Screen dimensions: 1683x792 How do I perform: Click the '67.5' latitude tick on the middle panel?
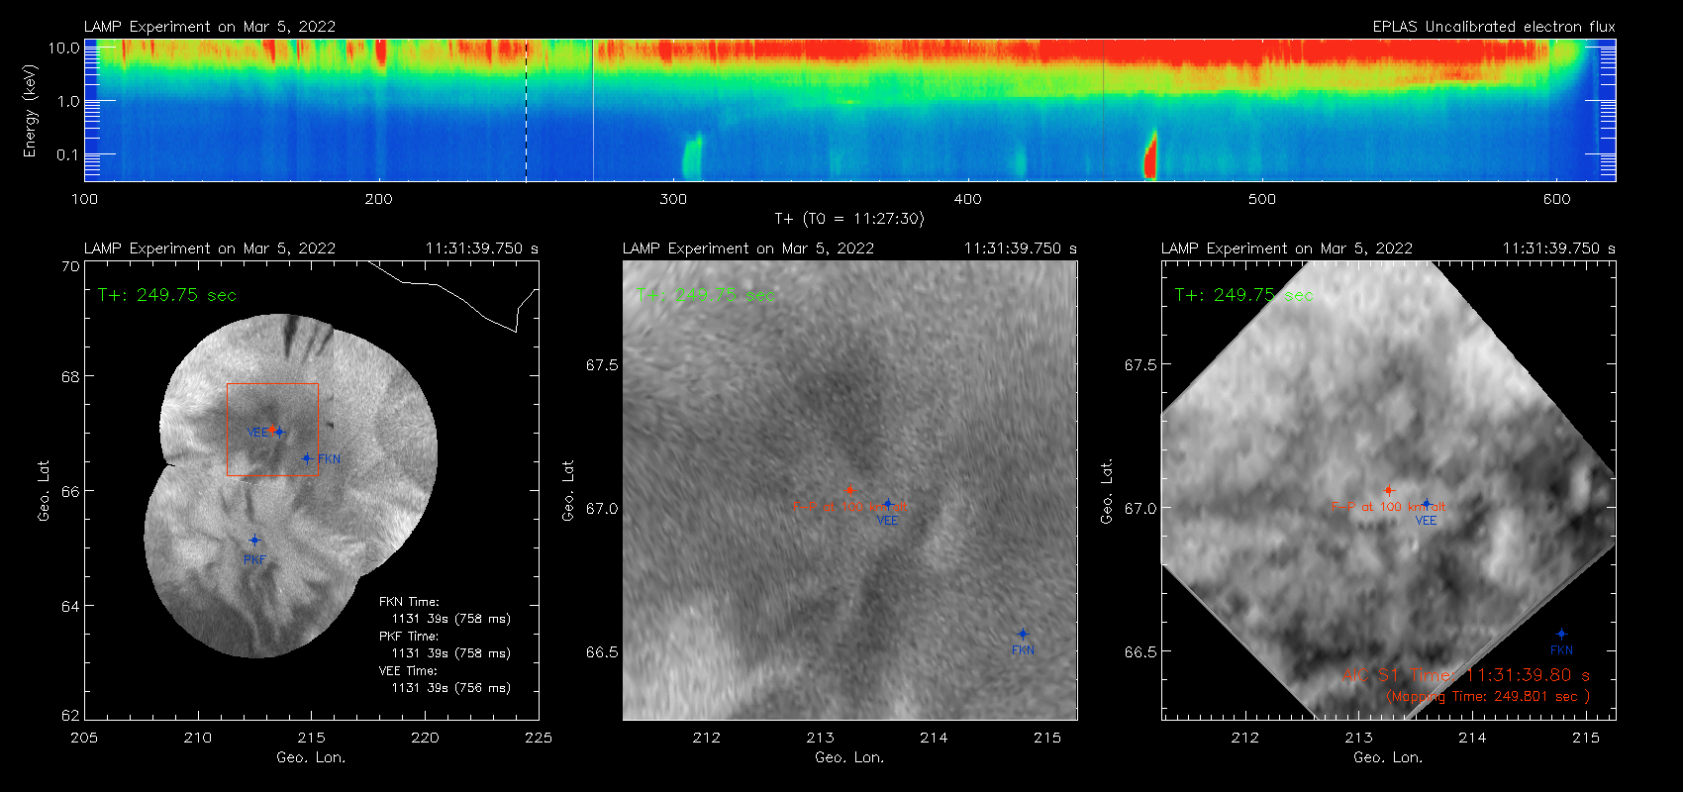(602, 365)
